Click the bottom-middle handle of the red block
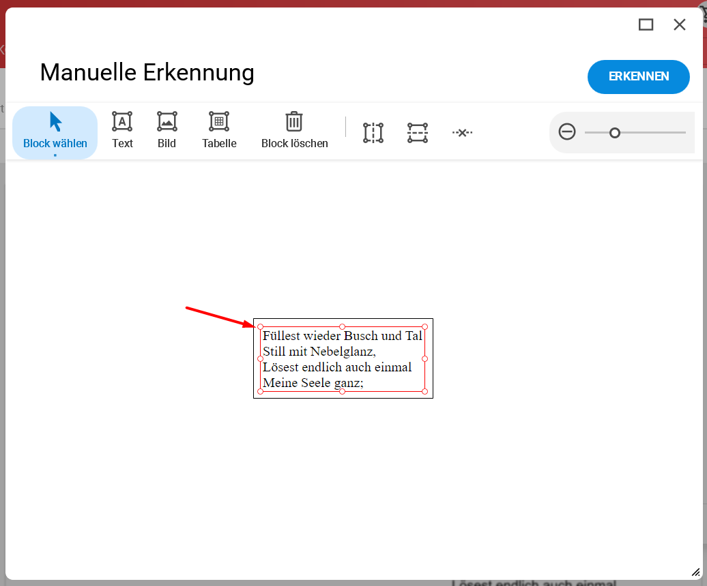This screenshot has width=707, height=586. (x=342, y=392)
